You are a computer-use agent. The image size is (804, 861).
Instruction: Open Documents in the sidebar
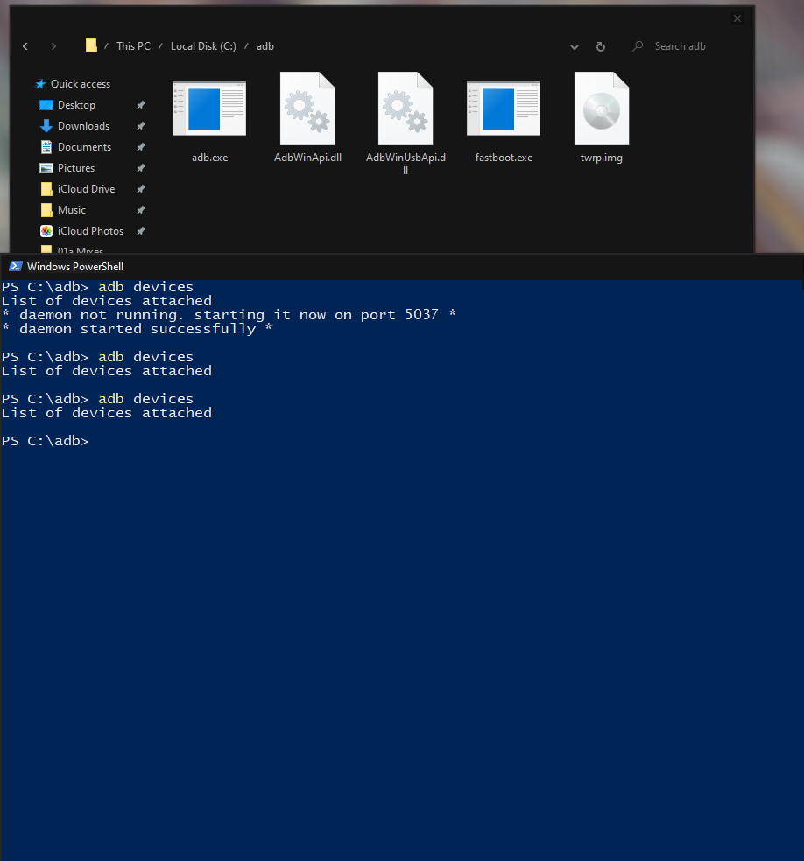[85, 147]
